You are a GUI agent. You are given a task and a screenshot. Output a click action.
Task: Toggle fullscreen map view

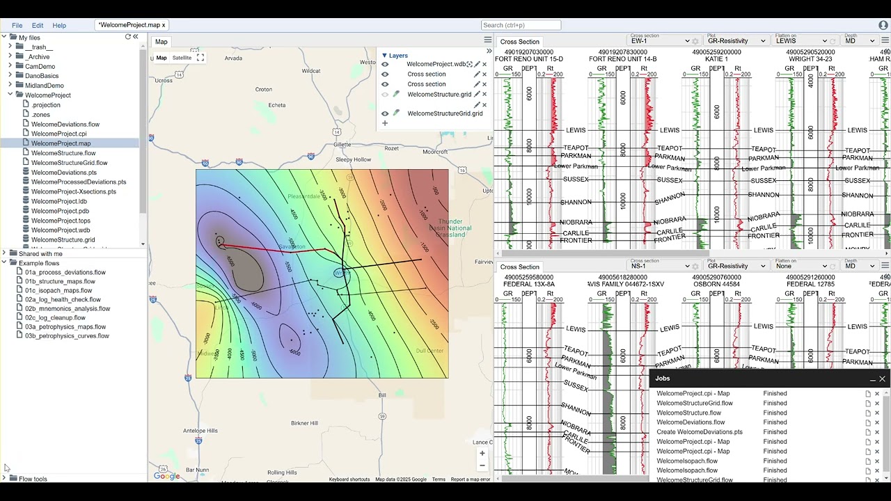(200, 58)
